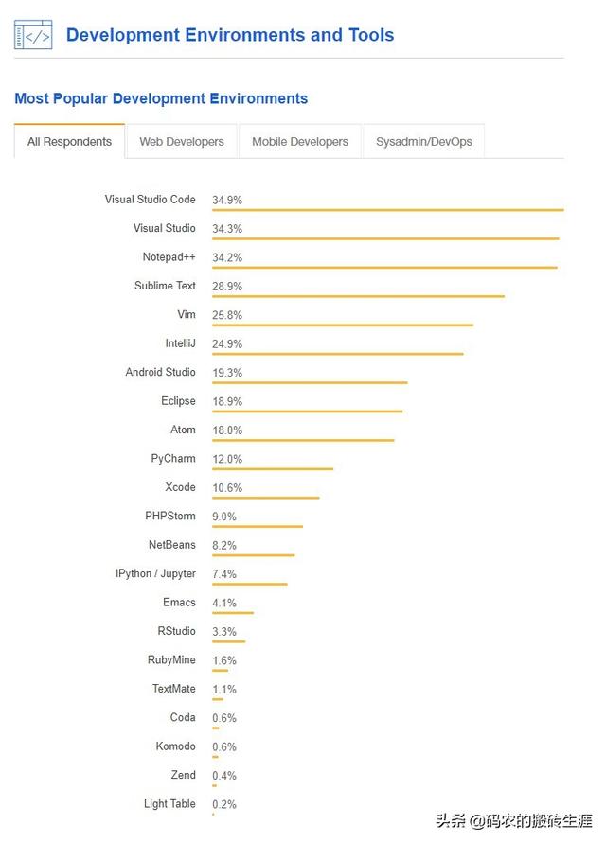Switch to the All Respondents tab

[69, 142]
